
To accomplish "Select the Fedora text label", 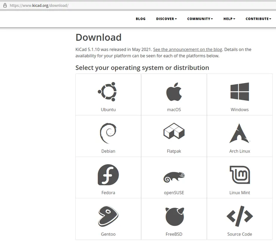I will tap(108, 192).
